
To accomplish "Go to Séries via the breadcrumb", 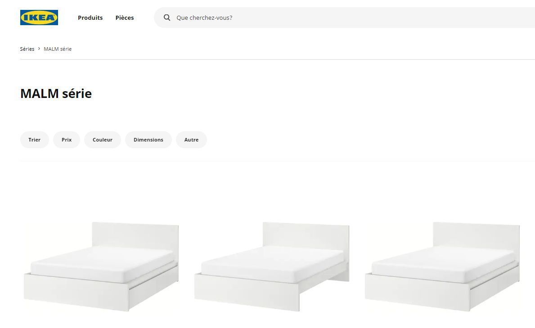I will (27, 49).
